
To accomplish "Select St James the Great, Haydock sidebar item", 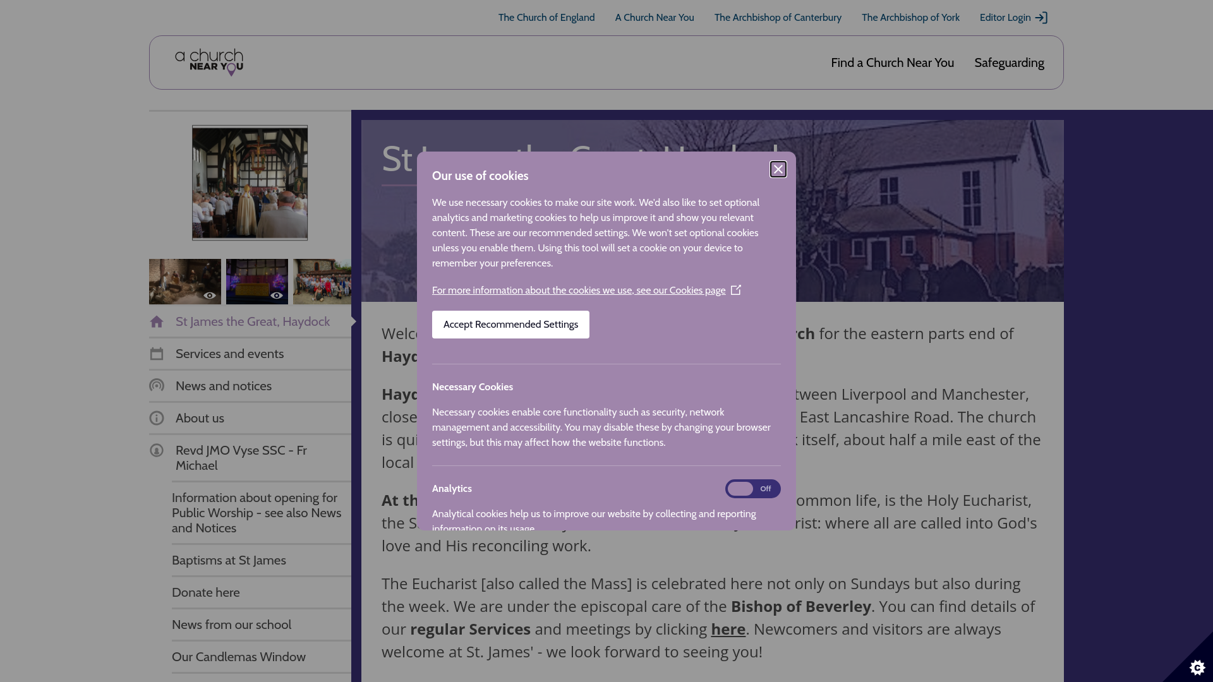I will [253, 322].
